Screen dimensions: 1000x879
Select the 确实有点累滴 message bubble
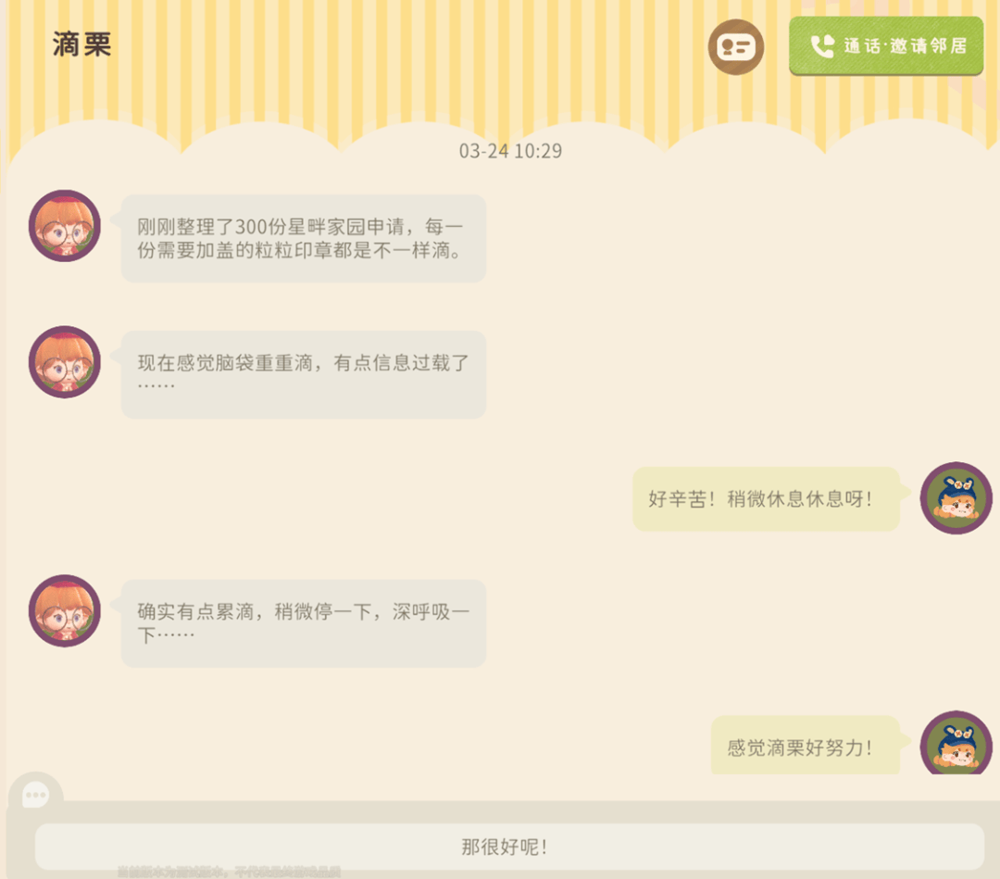point(304,624)
